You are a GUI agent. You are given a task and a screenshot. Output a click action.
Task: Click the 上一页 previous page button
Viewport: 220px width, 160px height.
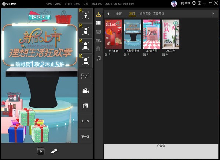85,121
